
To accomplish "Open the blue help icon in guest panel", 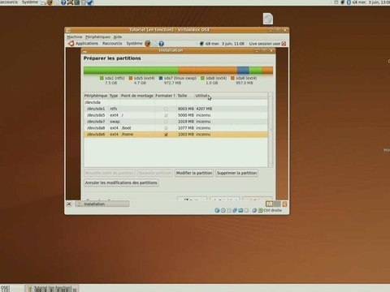I will (x=161, y=44).
